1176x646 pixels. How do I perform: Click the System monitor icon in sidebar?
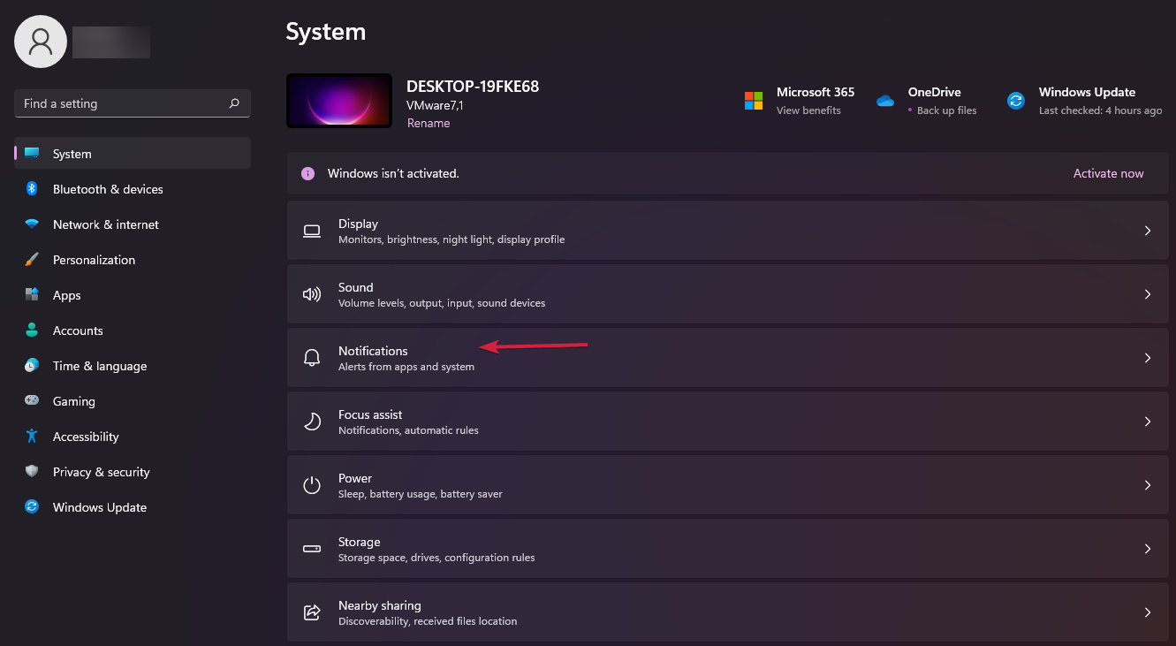[x=32, y=154]
